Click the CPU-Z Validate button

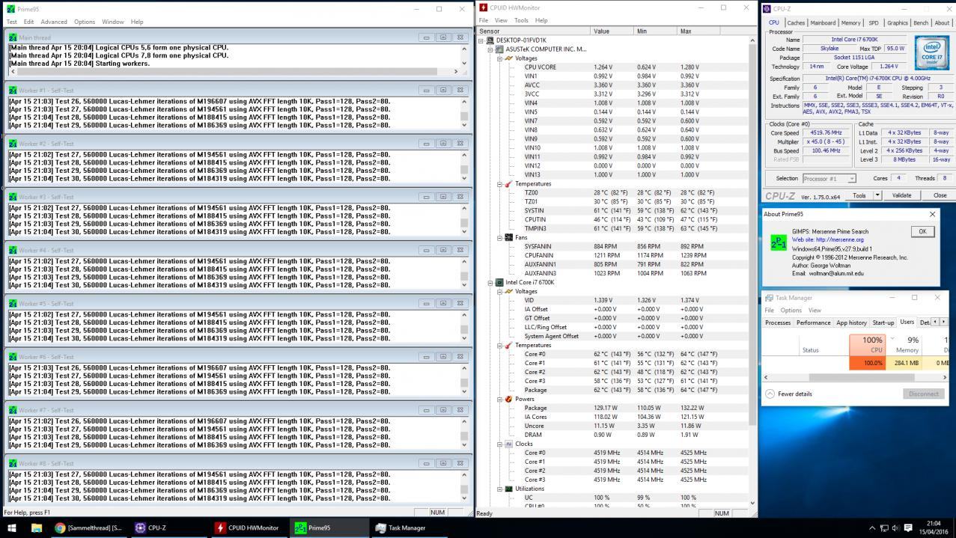[902, 195]
